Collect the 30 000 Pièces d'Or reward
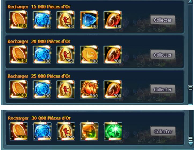The width and height of the screenshot is (194, 150). tap(163, 131)
